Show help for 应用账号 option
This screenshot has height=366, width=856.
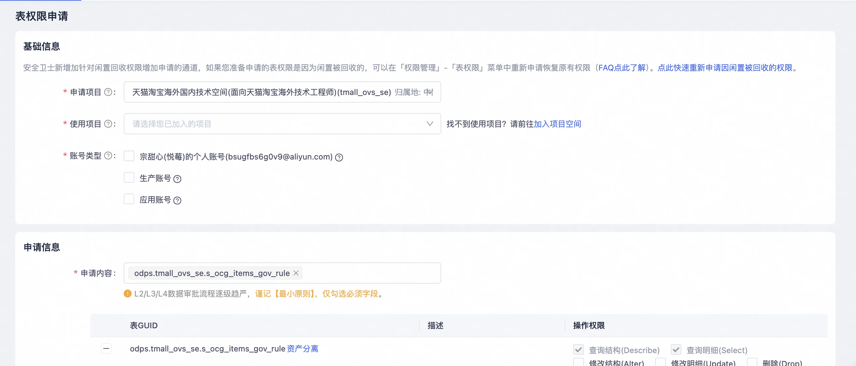(177, 201)
